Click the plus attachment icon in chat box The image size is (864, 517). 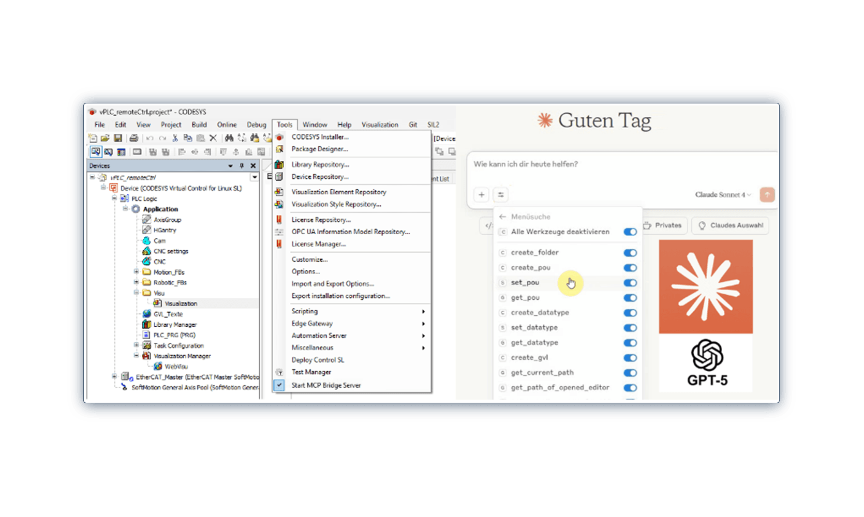(481, 195)
